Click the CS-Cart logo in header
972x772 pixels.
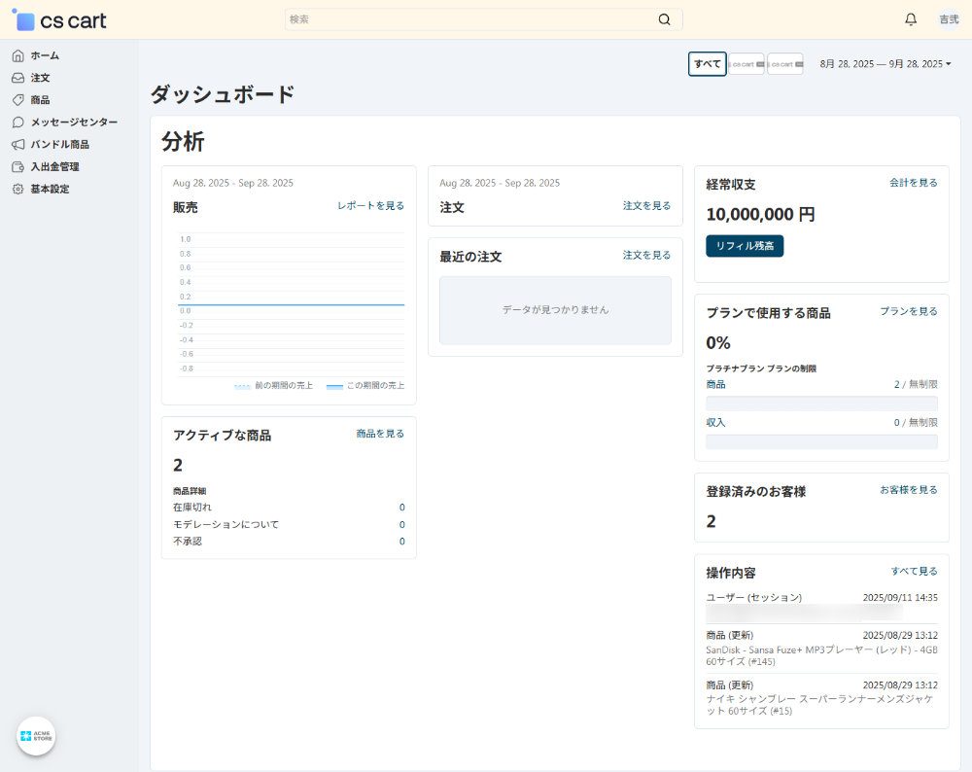[59, 19]
